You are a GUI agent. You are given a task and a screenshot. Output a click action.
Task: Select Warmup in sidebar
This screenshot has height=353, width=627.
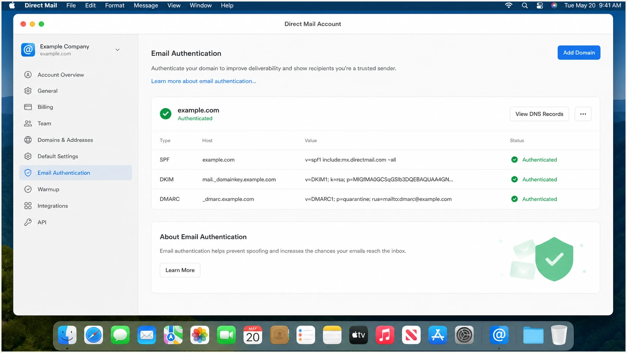(x=75, y=189)
